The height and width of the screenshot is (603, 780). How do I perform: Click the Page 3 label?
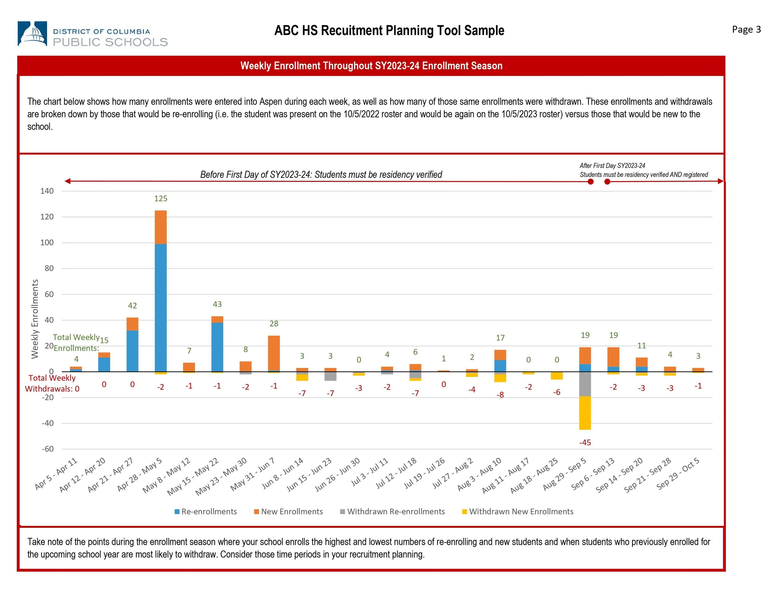(x=746, y=29)
